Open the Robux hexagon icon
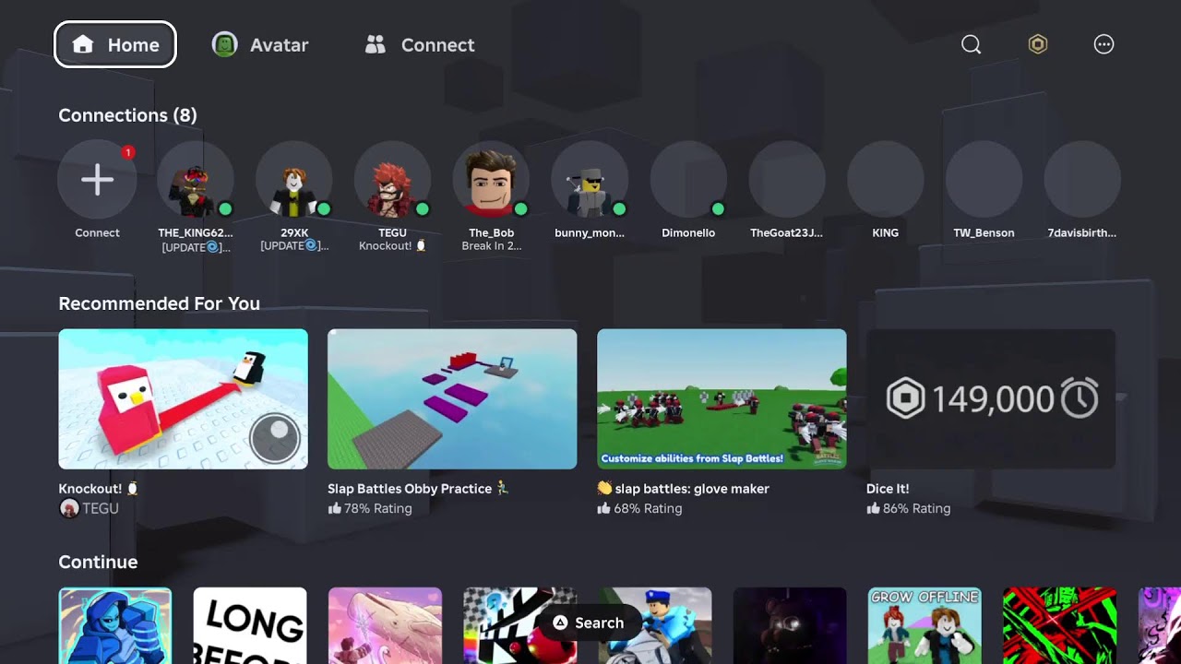The height and width of the screenshot is (664, 1181). pyautogui.click(x=1038, y=44)
